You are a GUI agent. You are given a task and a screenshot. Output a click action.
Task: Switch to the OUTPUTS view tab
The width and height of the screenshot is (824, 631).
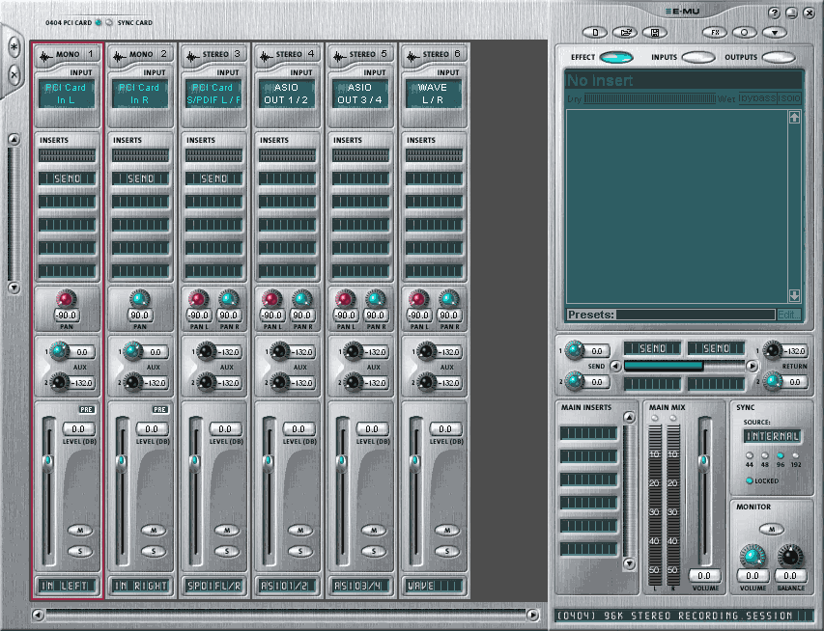pyautogui.click(x=779, y=57)
